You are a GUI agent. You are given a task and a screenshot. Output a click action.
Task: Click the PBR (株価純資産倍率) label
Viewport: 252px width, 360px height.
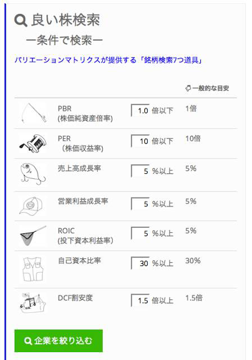tap(85, 114)
